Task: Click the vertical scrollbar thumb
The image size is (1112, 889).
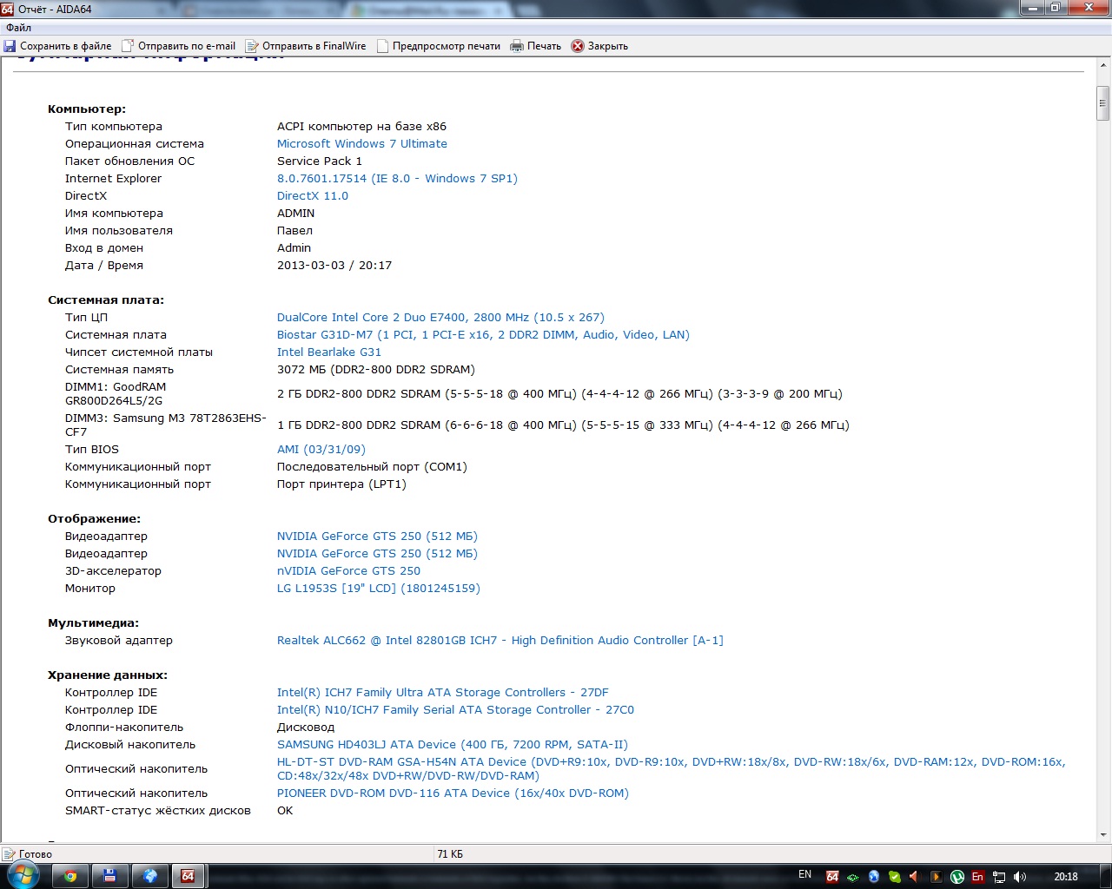Action: point(1103,103)
